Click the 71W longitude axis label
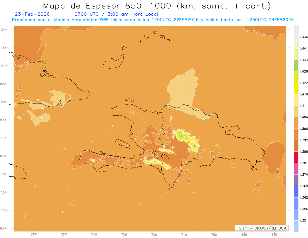 point(184,235)
